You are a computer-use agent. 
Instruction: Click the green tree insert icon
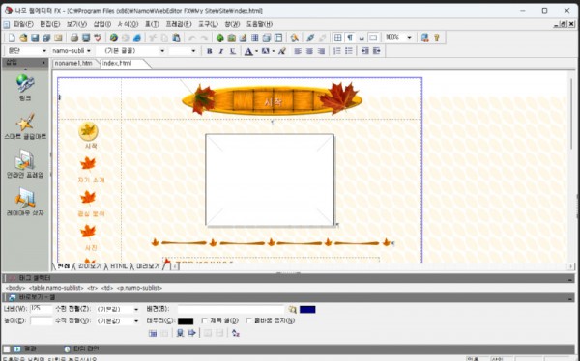[220, 38]
